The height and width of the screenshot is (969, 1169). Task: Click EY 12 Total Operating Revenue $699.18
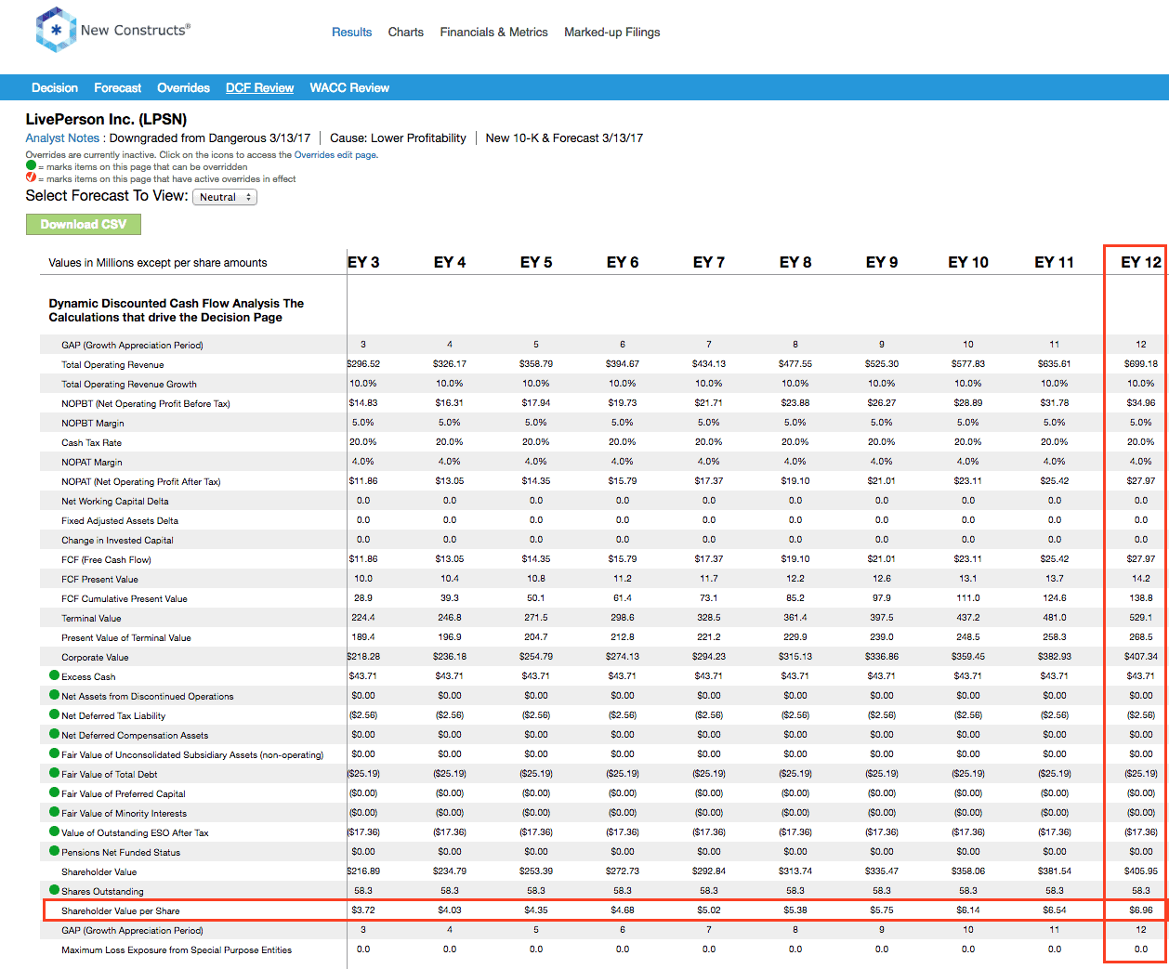pyautogui.click(x=1141, y=363)
